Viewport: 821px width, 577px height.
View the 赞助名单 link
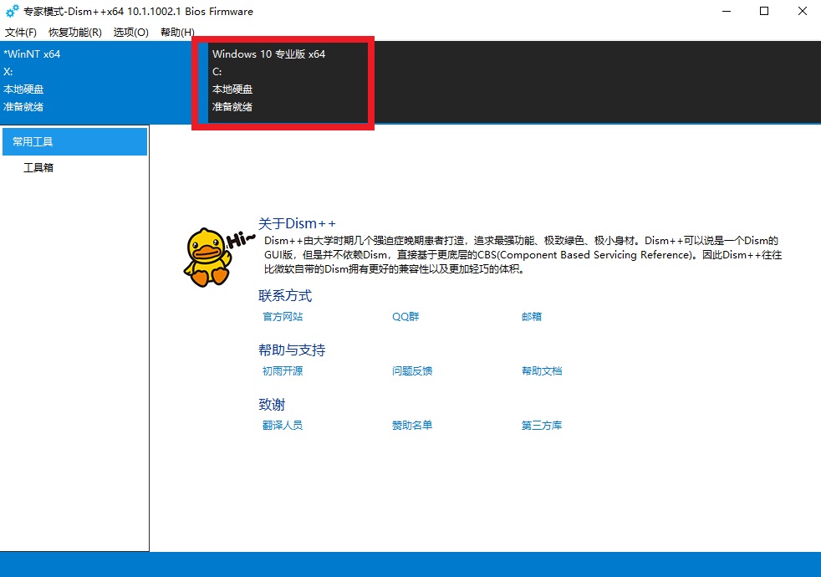[412, 426]
